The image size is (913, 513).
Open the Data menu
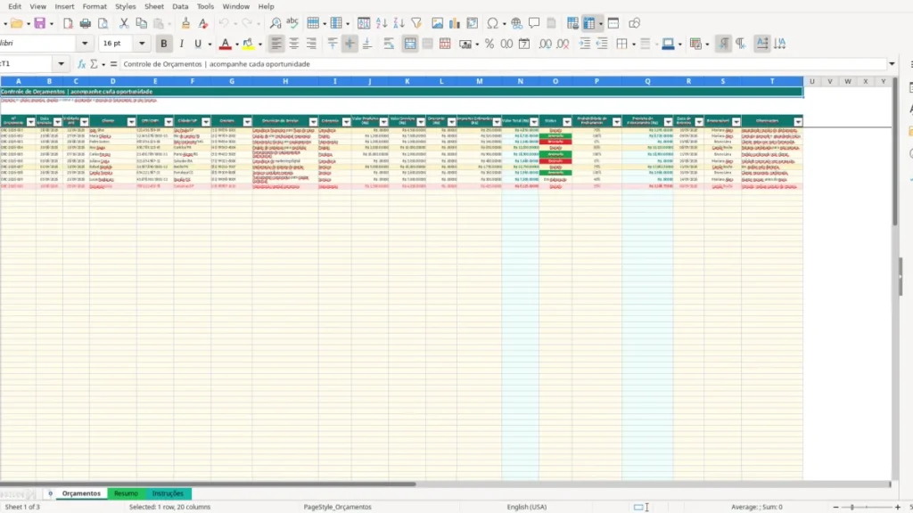180,6
